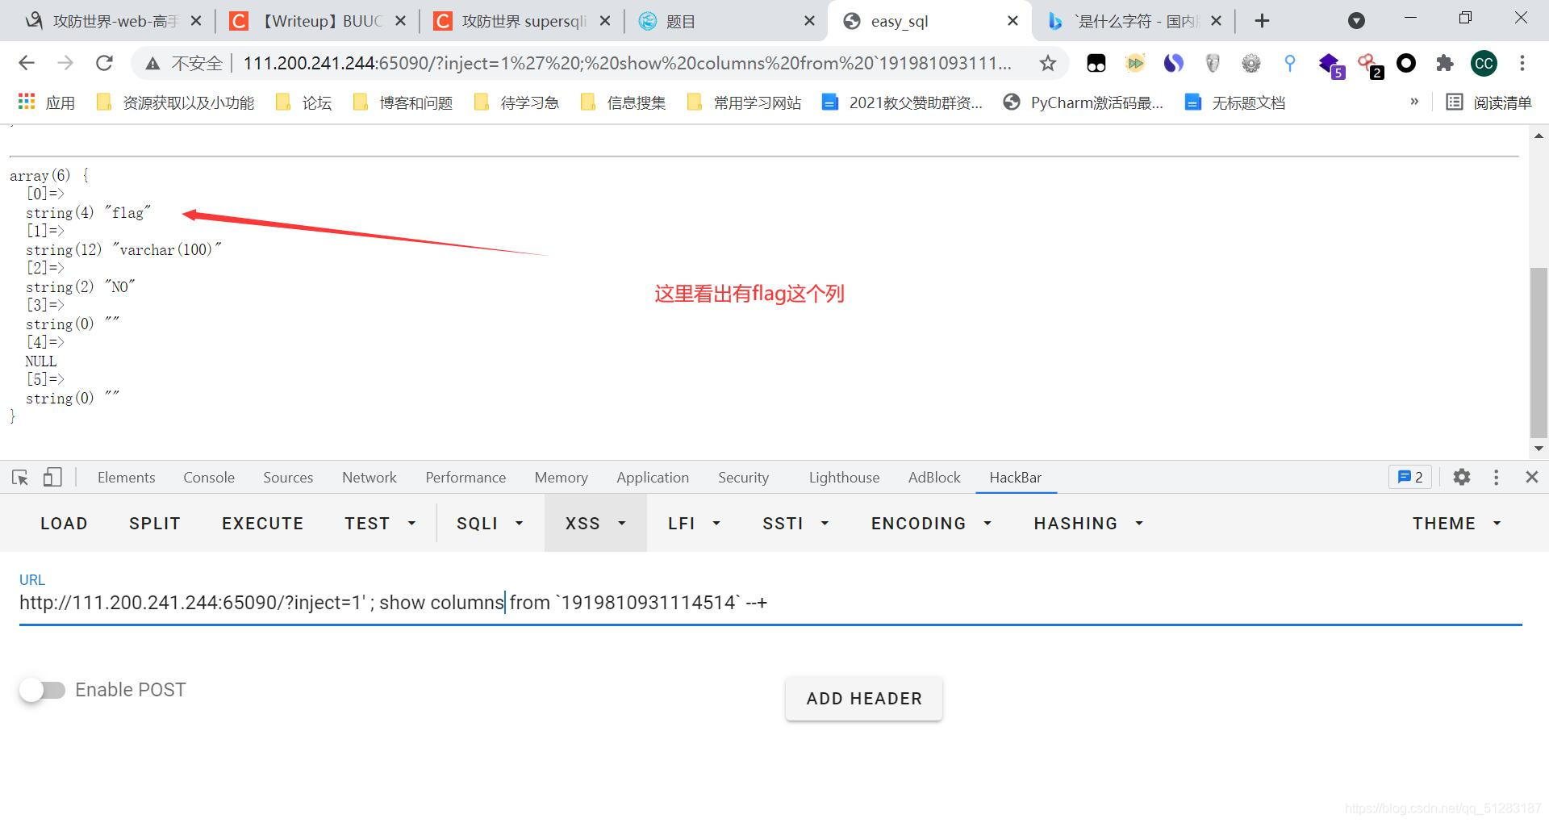Open DevTools settings gear
Screen dimensions: 1549x823
pyautogui.click(x=1461, y=477)
